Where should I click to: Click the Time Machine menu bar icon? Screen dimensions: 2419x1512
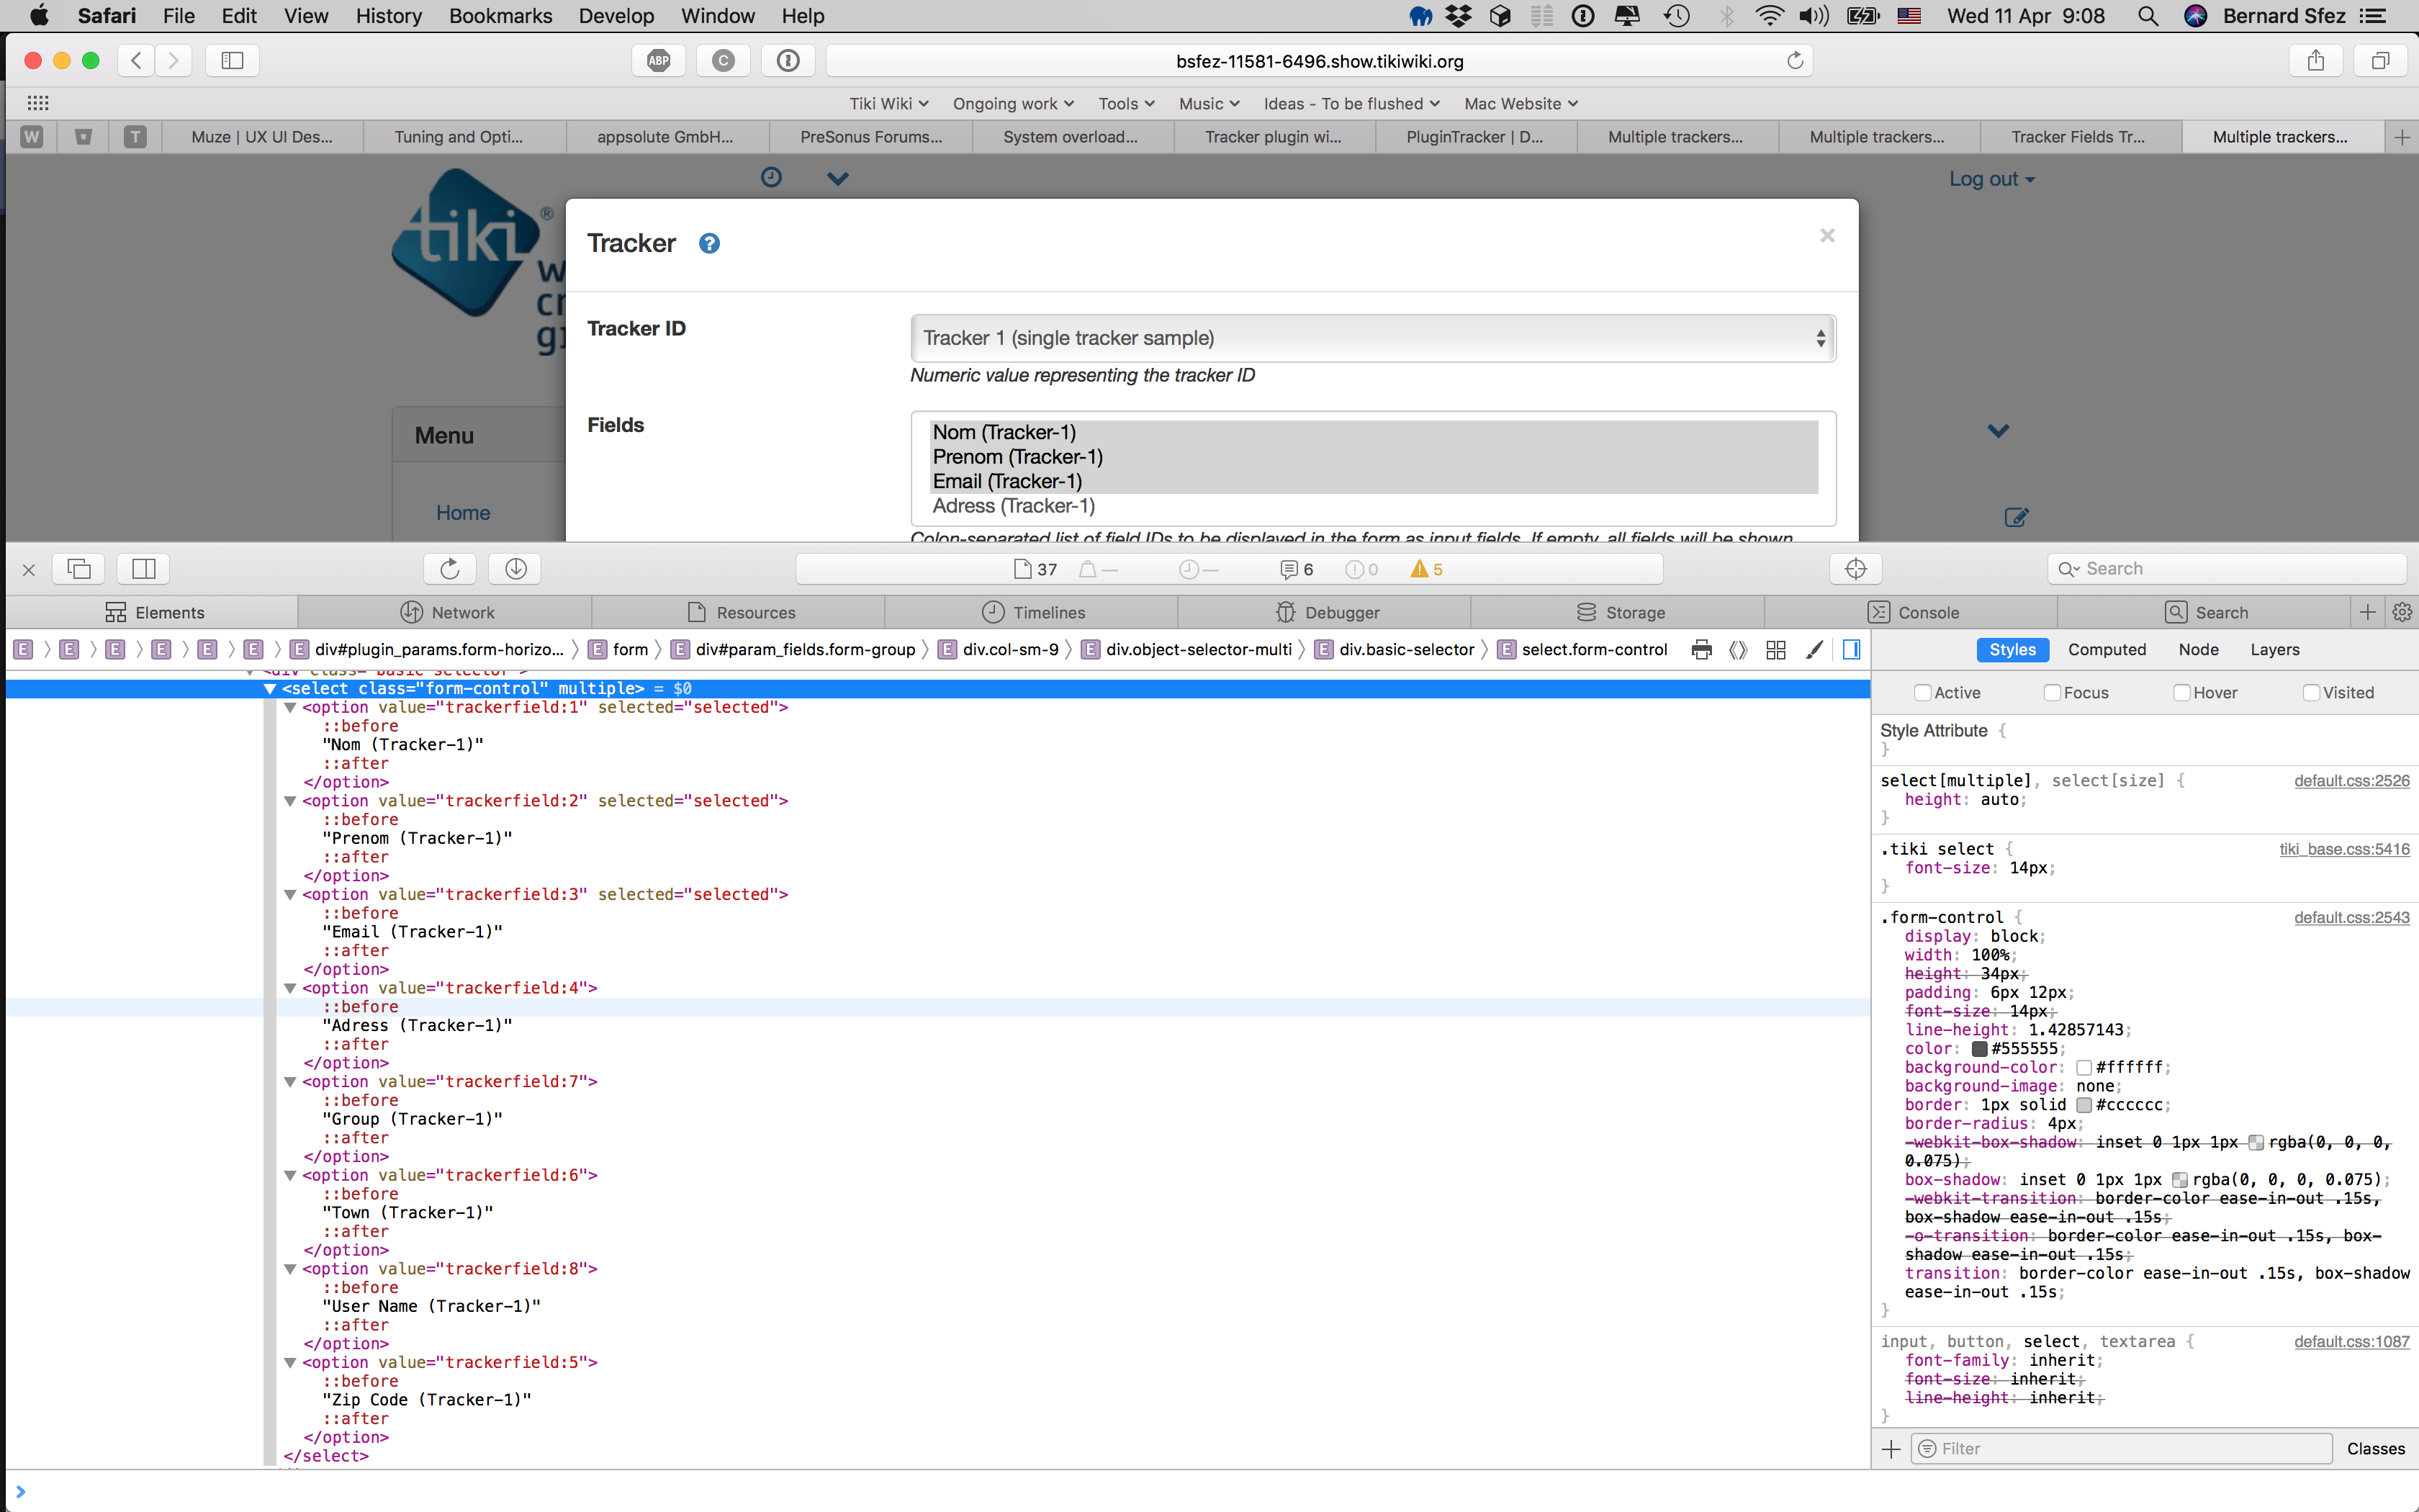(x=1677, y=16)
